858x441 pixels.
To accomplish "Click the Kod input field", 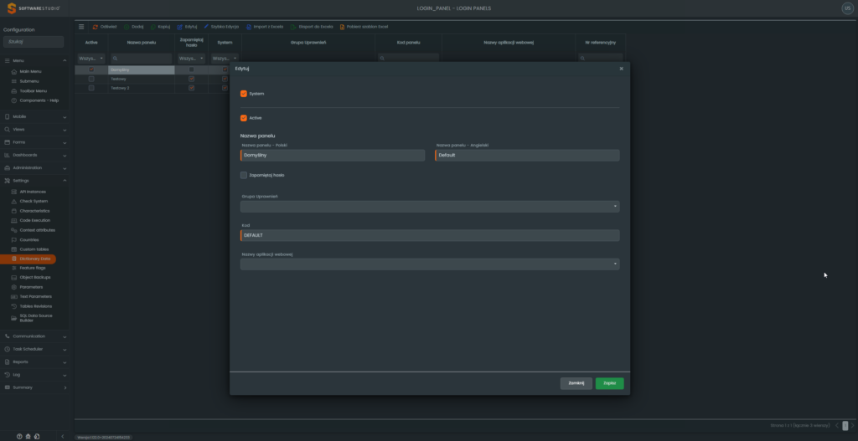I will pos(429,236).
